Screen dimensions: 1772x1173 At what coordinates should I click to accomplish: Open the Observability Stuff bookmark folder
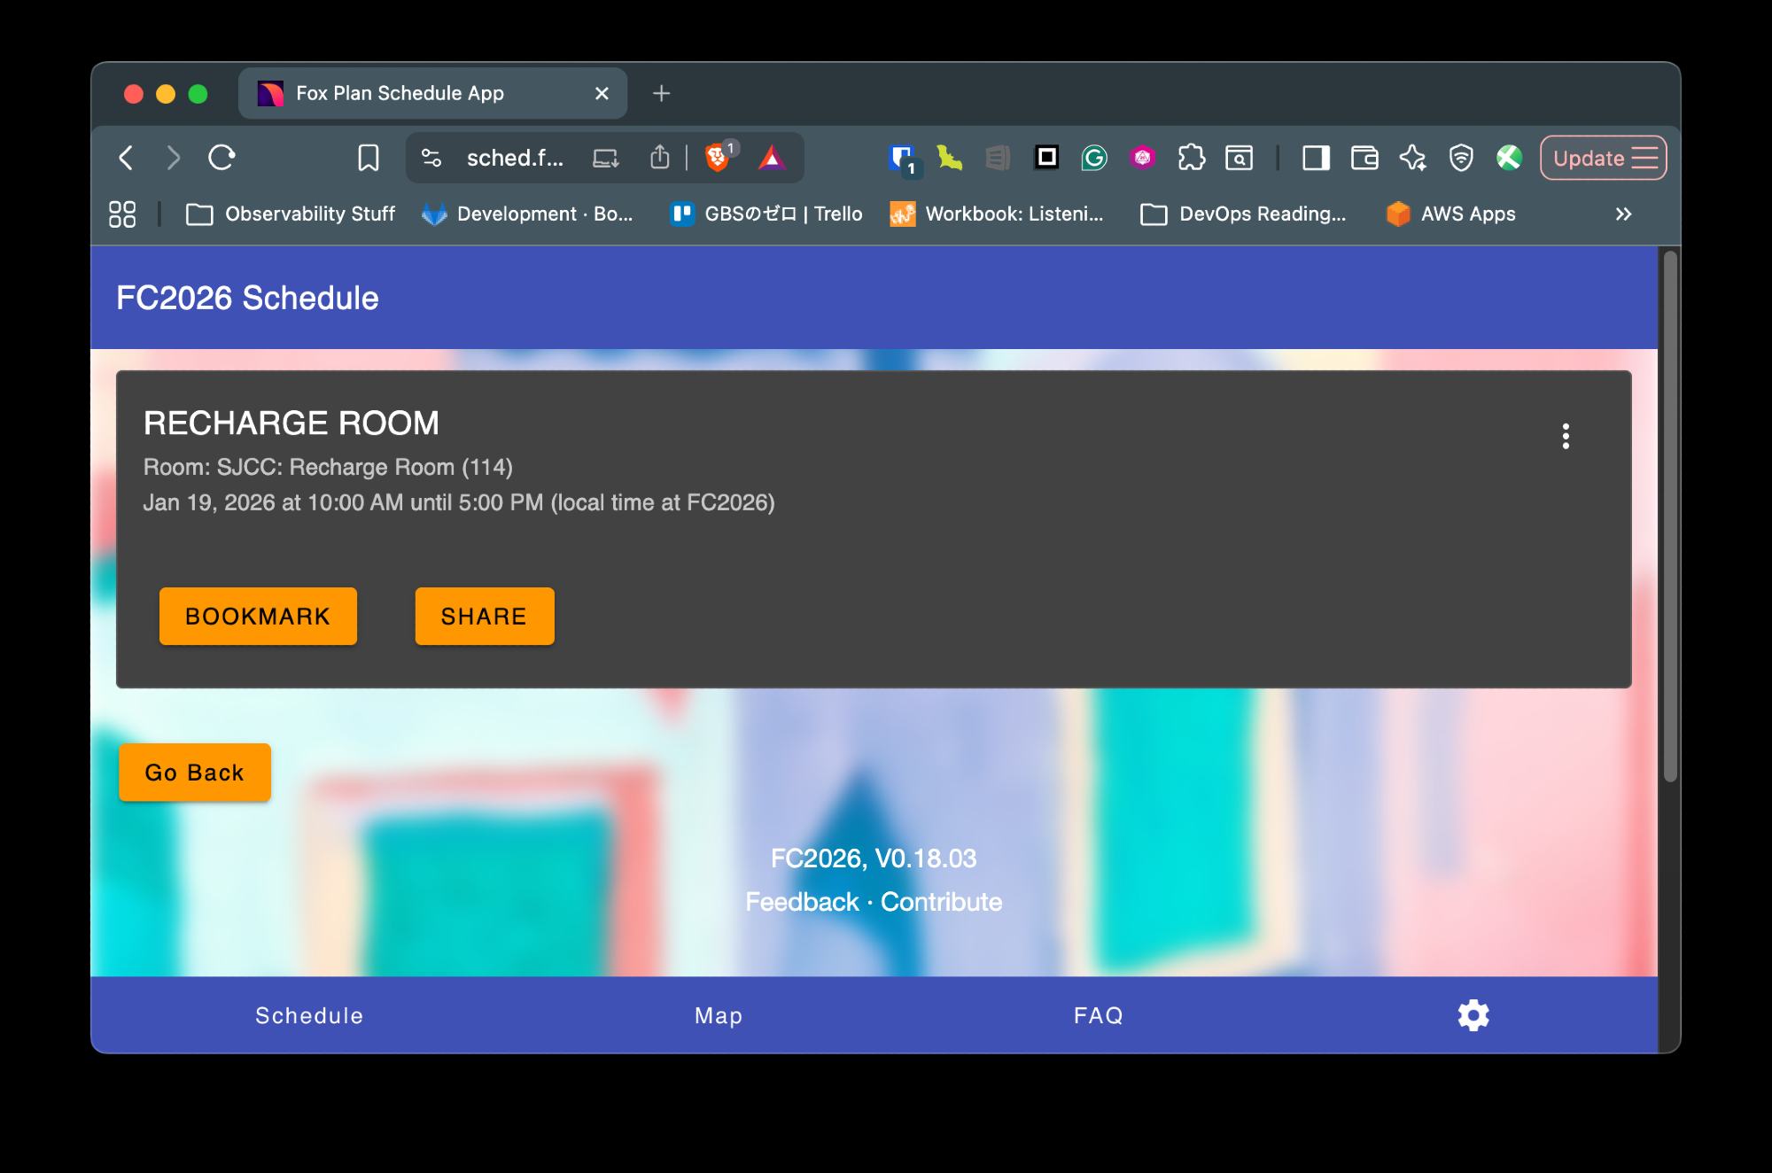click(x=291, y=214)
